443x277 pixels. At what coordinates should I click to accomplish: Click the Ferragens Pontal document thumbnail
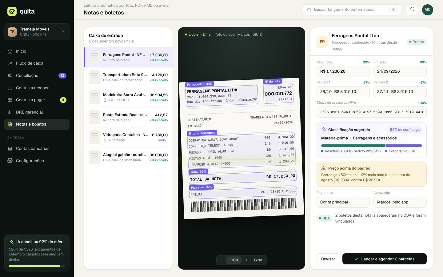[x=94, y=57]
